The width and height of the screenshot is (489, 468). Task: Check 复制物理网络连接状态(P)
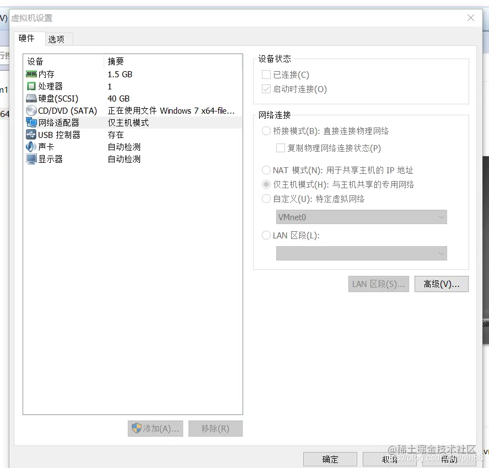pos(280,148)
